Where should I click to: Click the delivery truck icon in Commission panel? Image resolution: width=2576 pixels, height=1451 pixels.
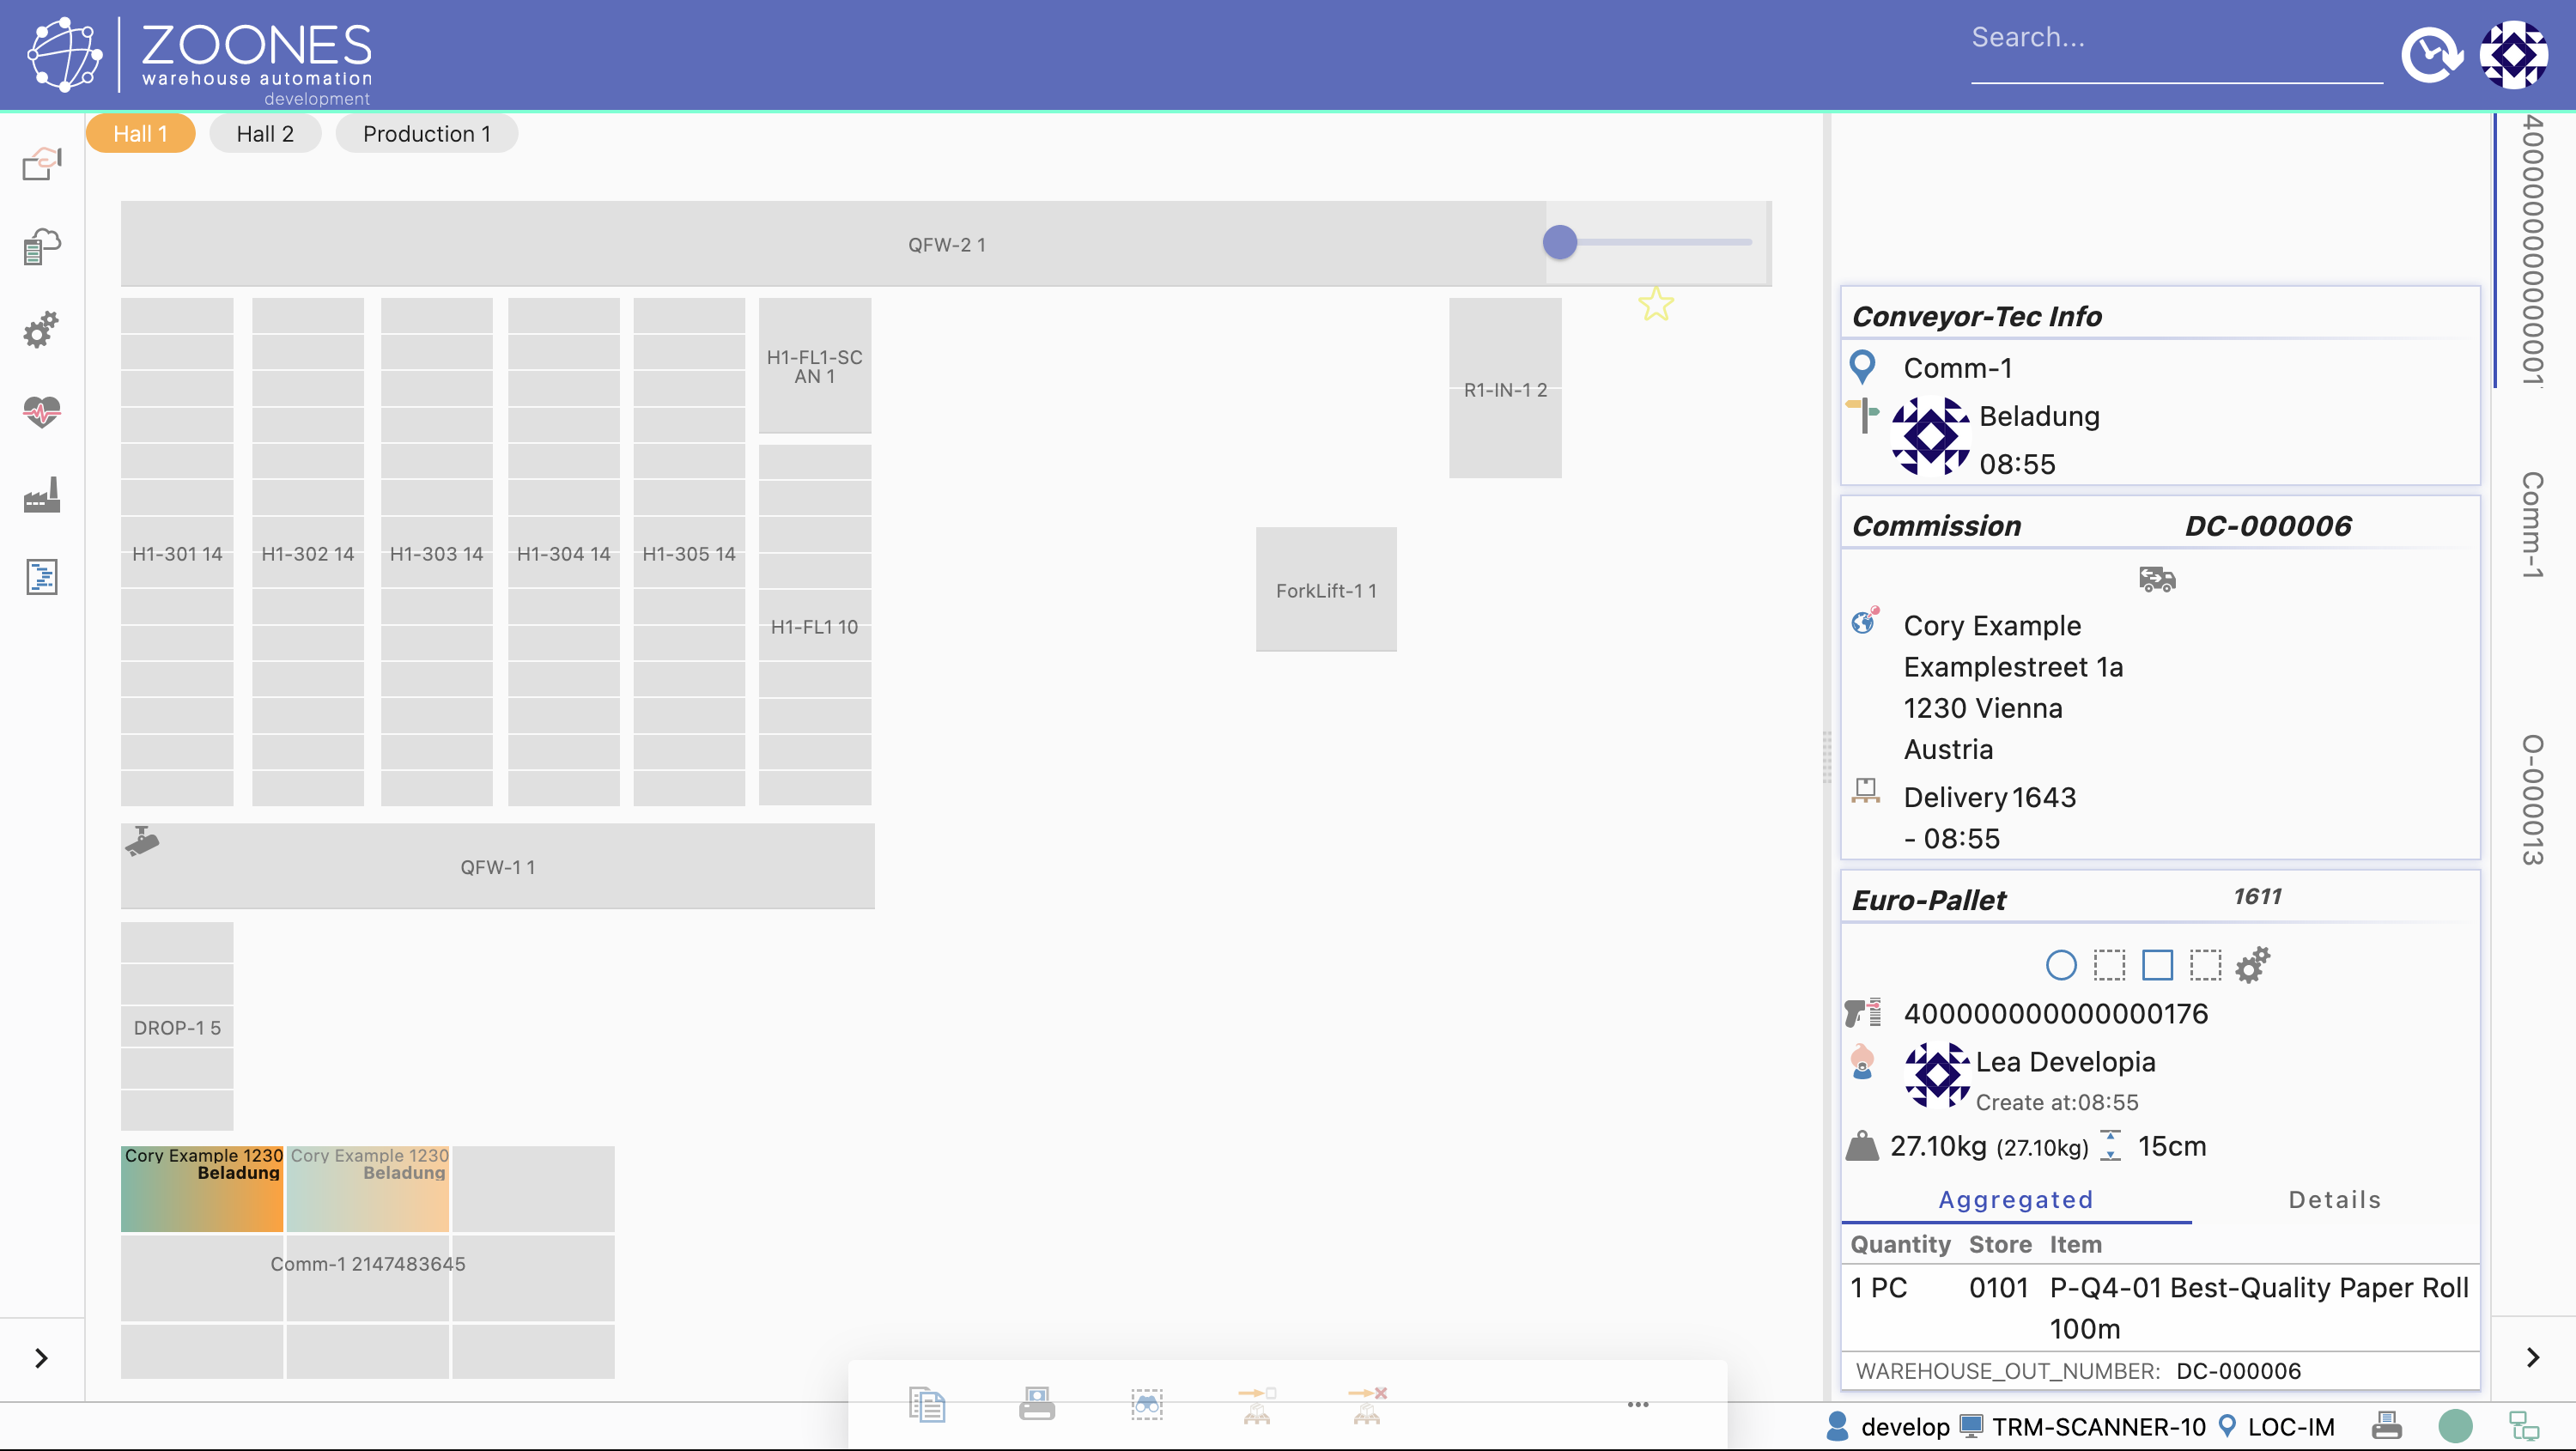click(x=2157, y=579)
